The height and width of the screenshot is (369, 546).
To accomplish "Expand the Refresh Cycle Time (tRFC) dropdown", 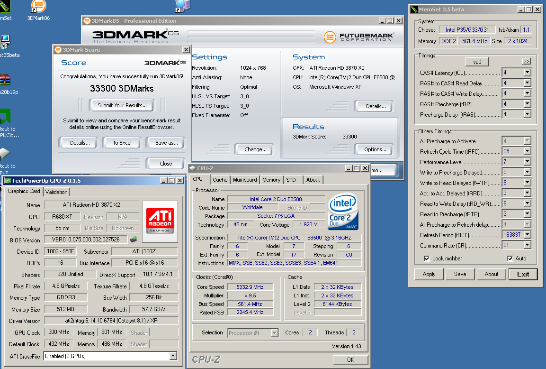I will coord(527,151).
